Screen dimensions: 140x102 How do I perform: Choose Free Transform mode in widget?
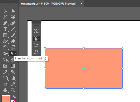tap(36, 39)
